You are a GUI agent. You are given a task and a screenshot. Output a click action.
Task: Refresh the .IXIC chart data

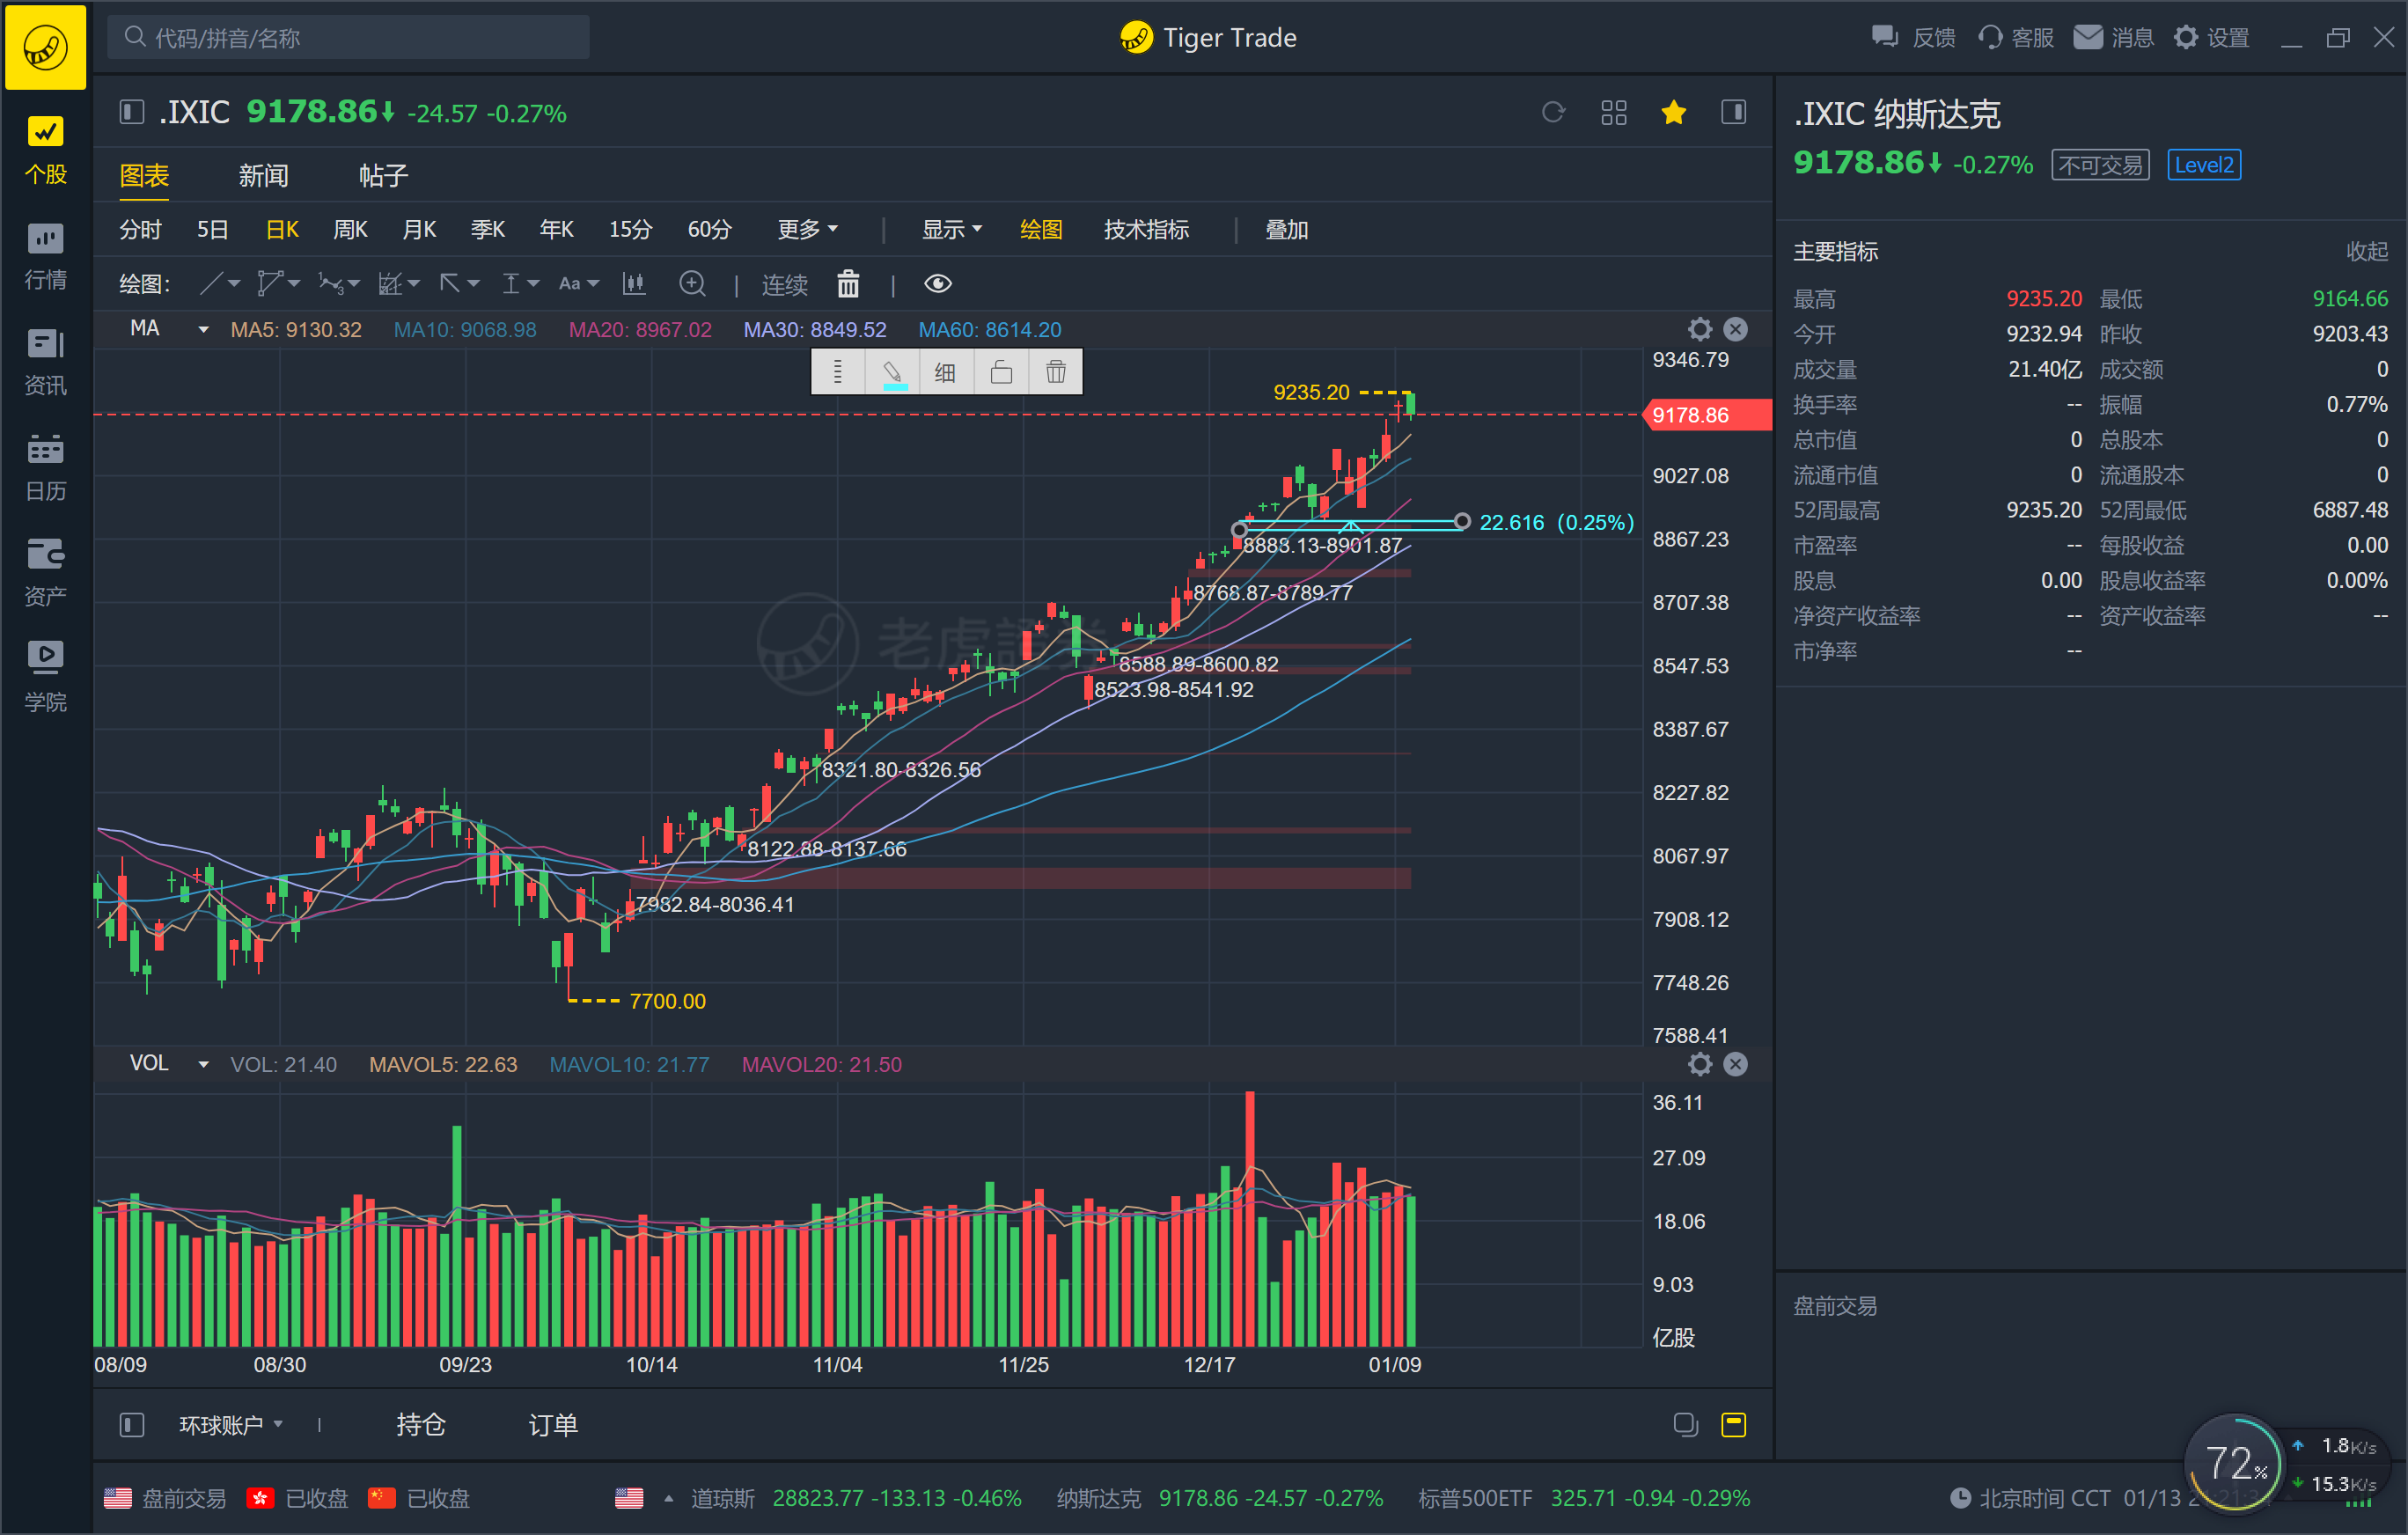tap(1553, 113)
